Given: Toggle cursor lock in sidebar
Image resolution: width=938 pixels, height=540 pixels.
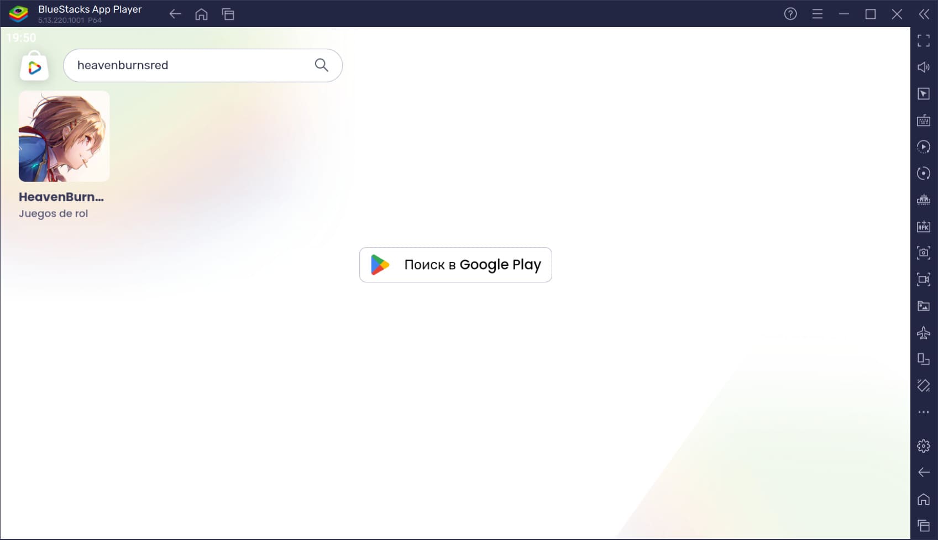Looking at the screenshot, I should pyautogui.click(x=924, y=93).
